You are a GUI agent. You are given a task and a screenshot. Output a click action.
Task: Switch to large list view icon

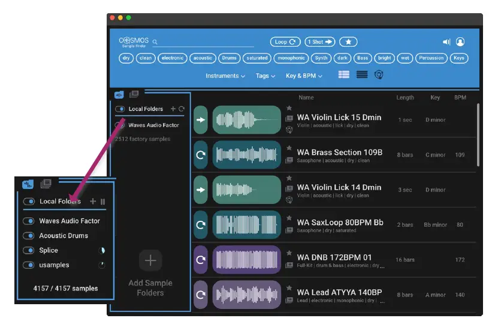point(344,74)
